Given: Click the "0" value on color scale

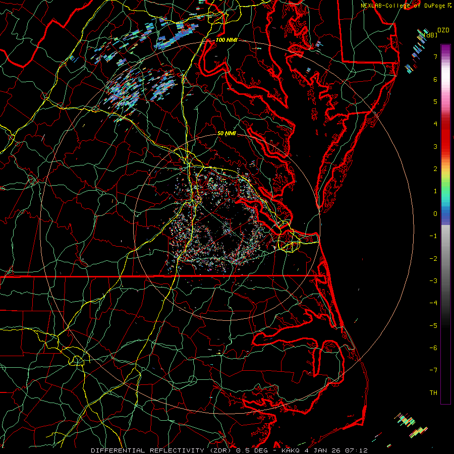Looking at the screenshot, I should (435, 214).
